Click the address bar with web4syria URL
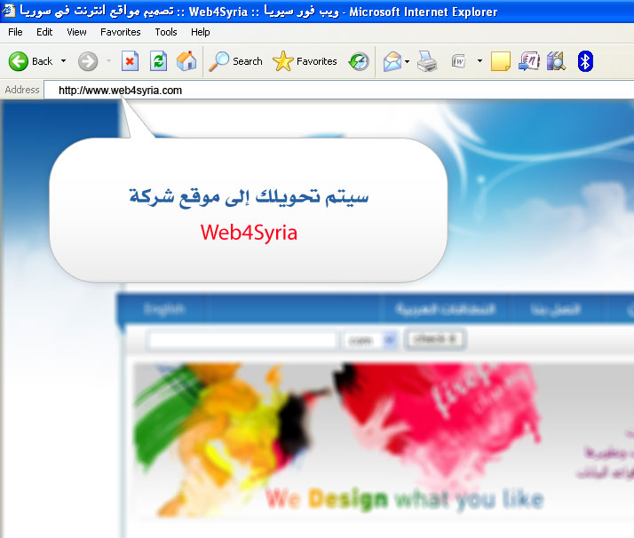 coord(339,90)
